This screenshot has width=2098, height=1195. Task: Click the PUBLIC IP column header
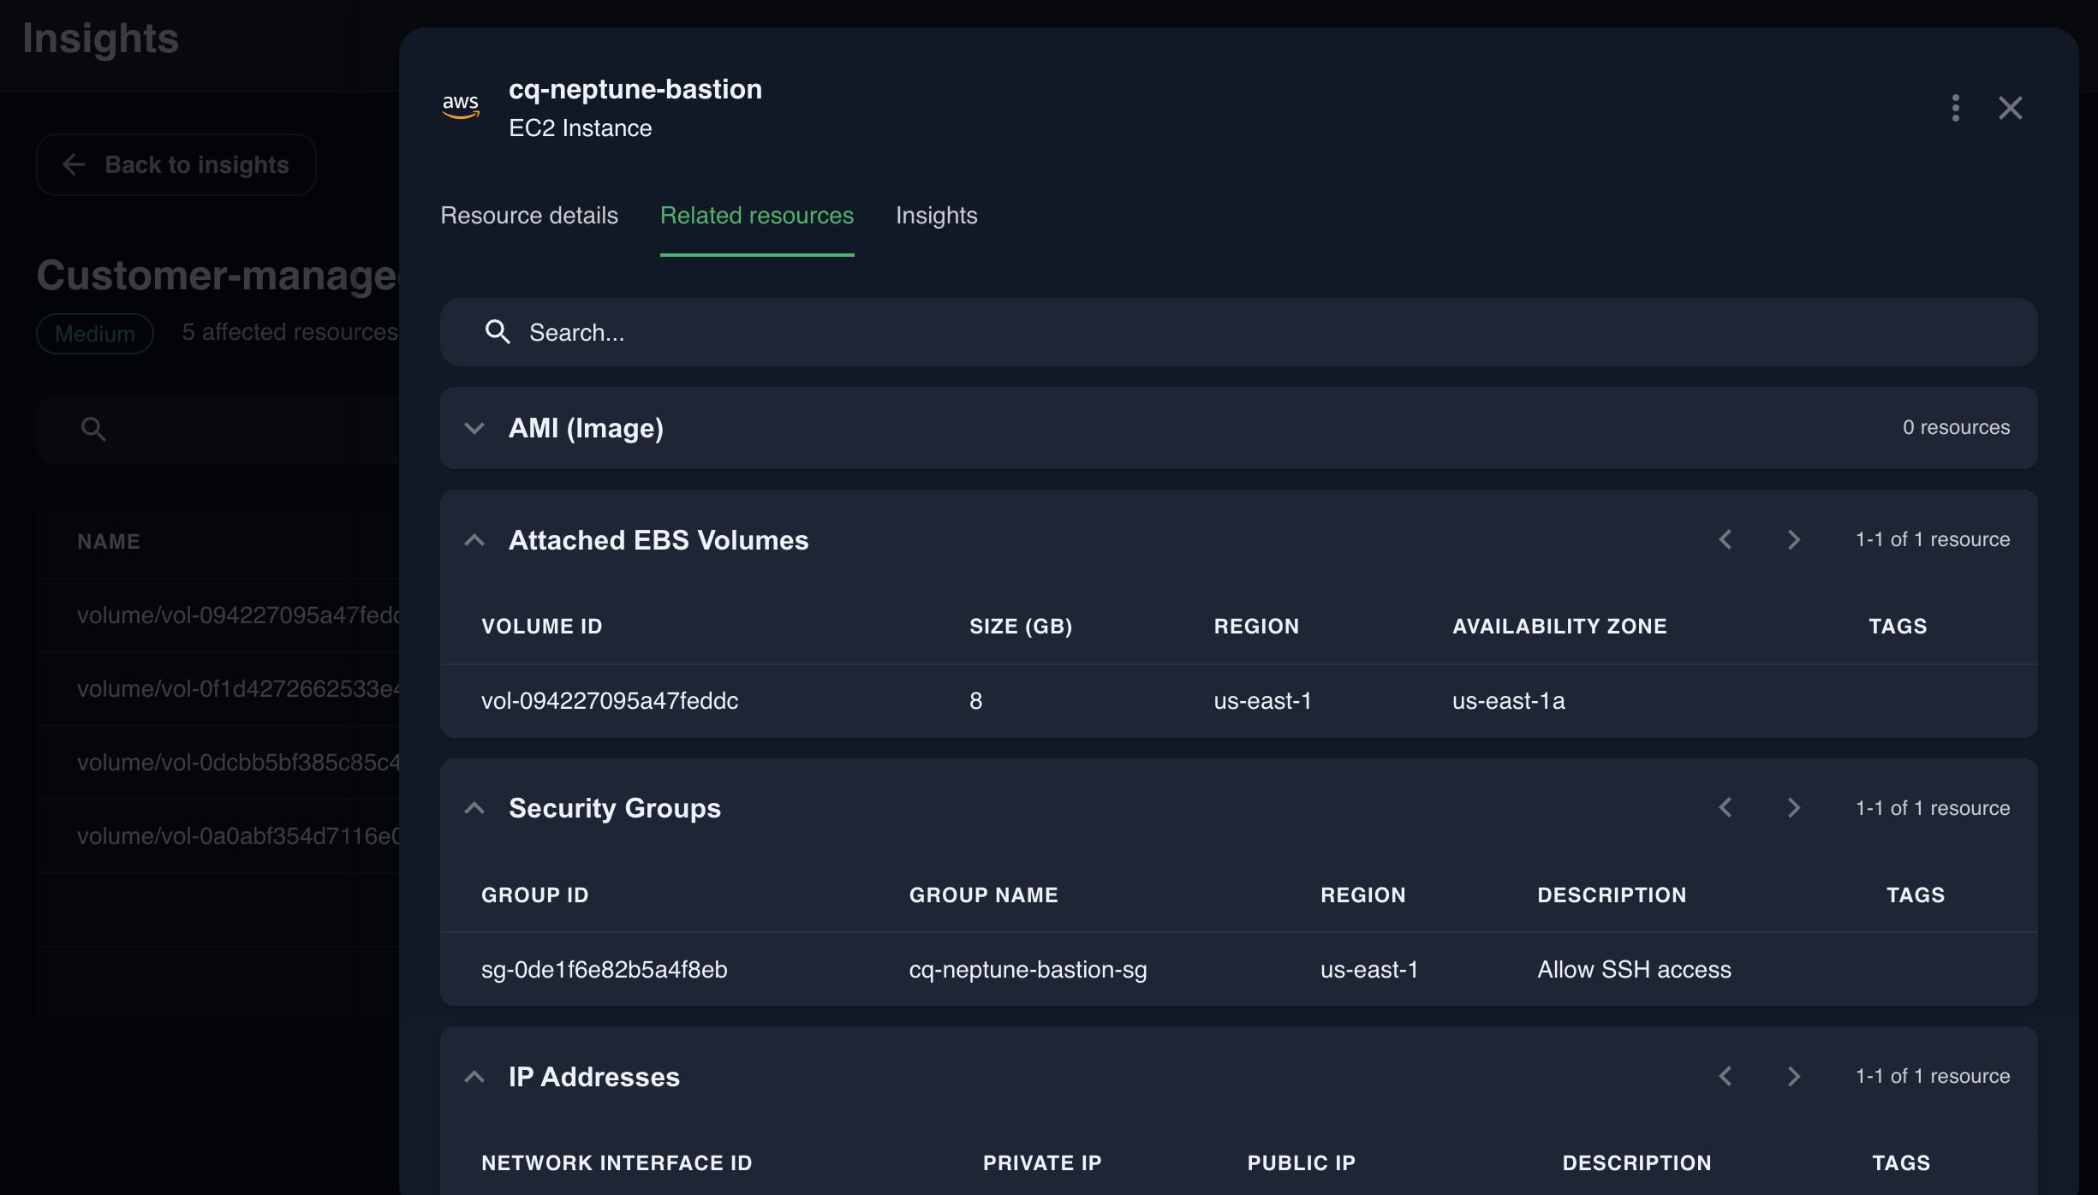1301,1163
